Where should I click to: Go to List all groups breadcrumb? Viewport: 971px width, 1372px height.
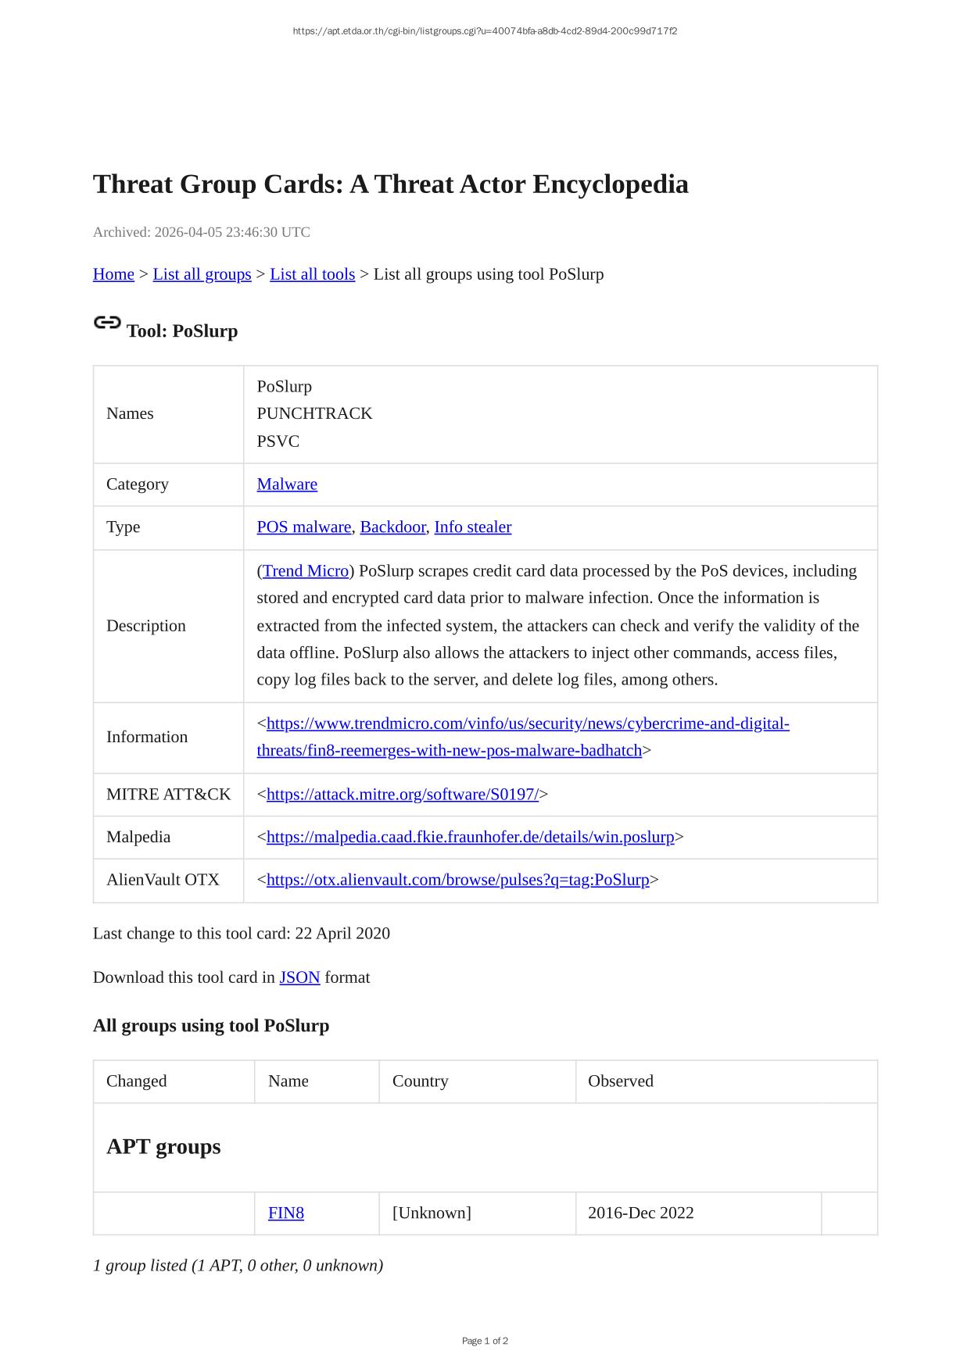click(x=202, y=274)
